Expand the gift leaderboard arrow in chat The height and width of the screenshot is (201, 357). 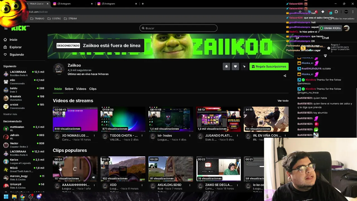pyautogui.click(x=325, y=56)
